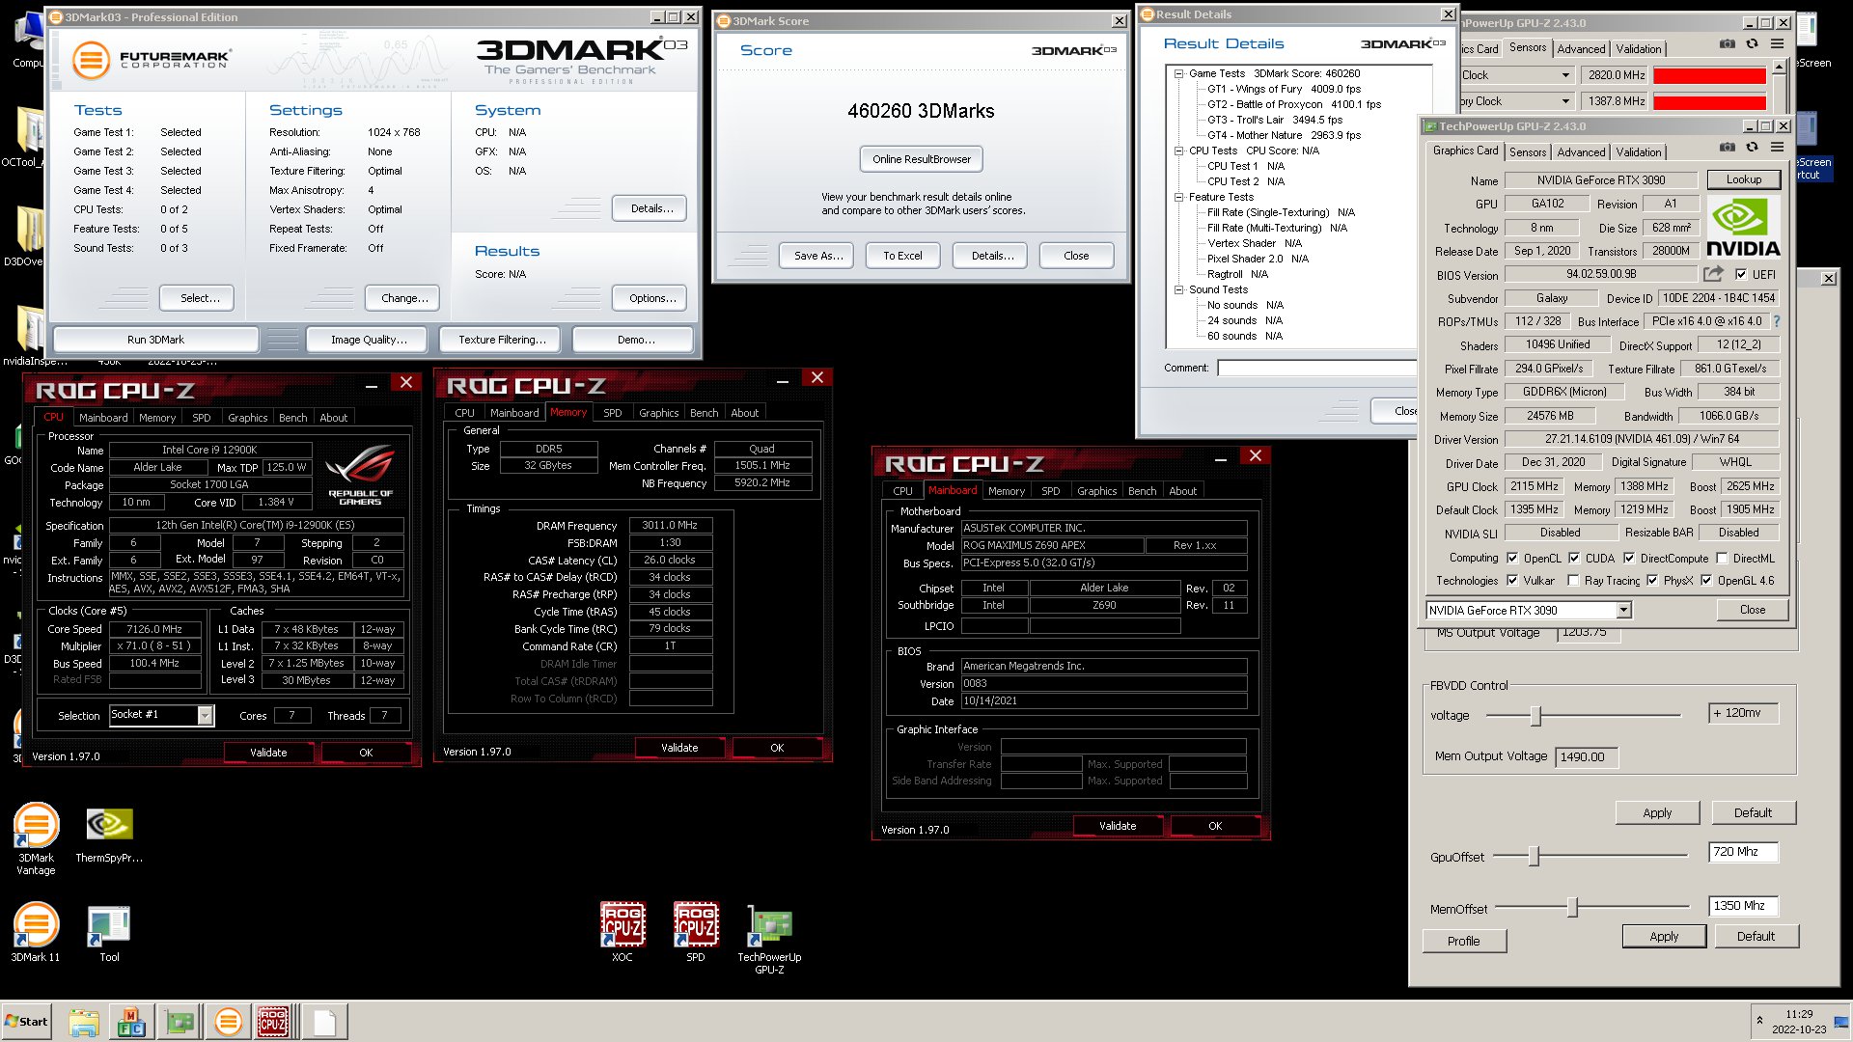
Task: Click the Start button
Action: click(x=26, y=1022)
